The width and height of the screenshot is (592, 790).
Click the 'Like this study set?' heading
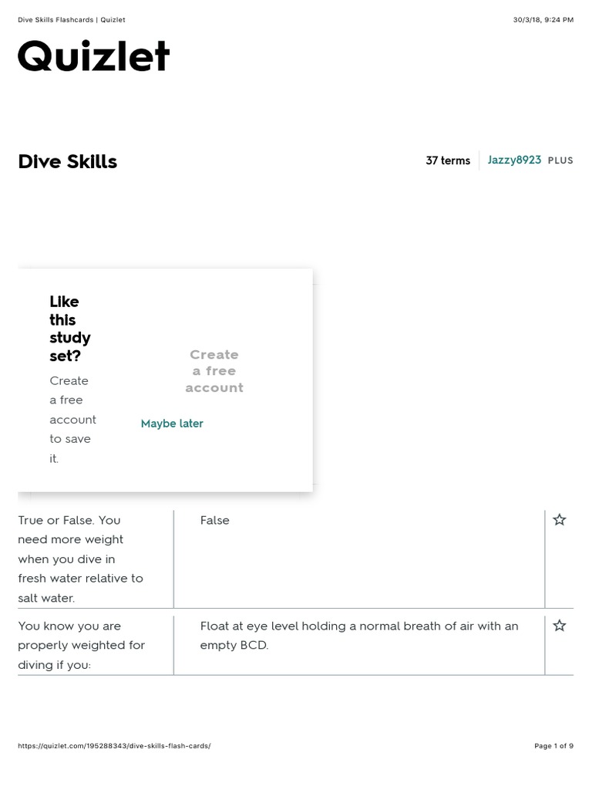pyautogui.click(x=70, y=329)
